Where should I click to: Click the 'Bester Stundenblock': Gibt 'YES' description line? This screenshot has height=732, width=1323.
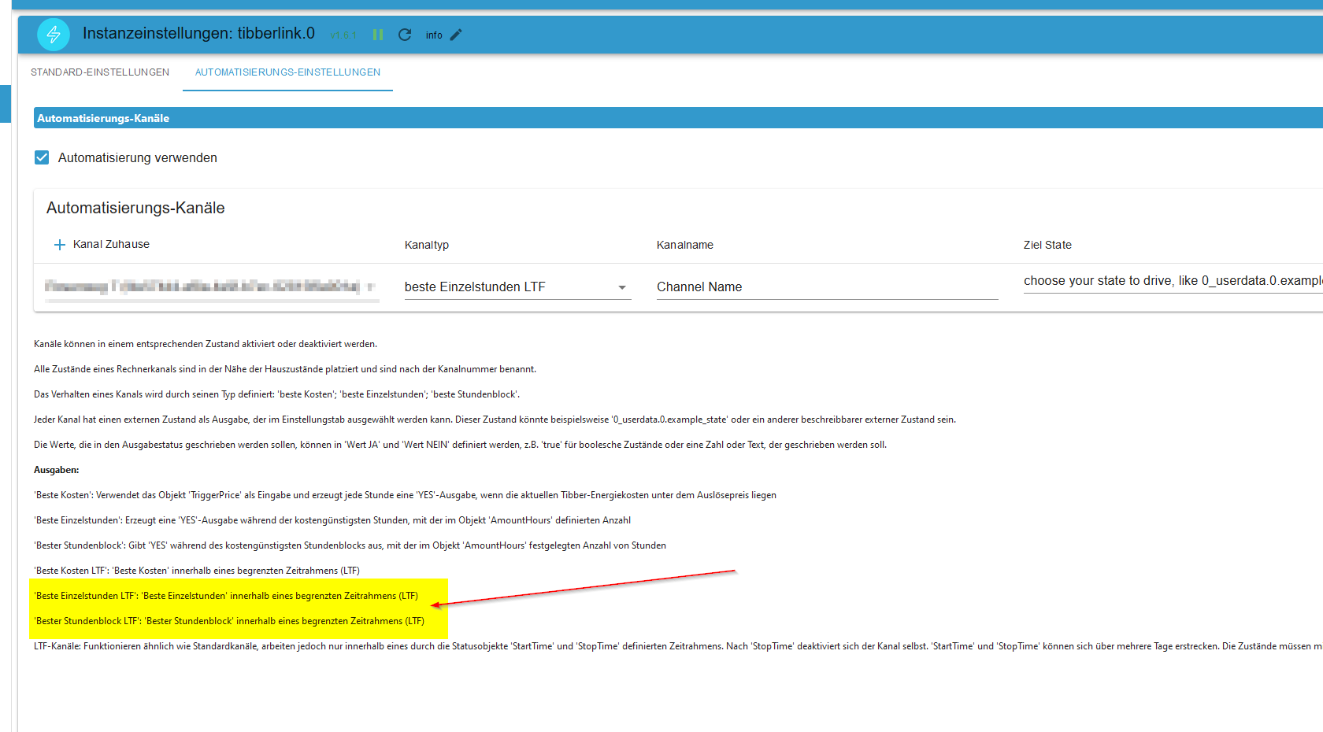click(350, 545)
